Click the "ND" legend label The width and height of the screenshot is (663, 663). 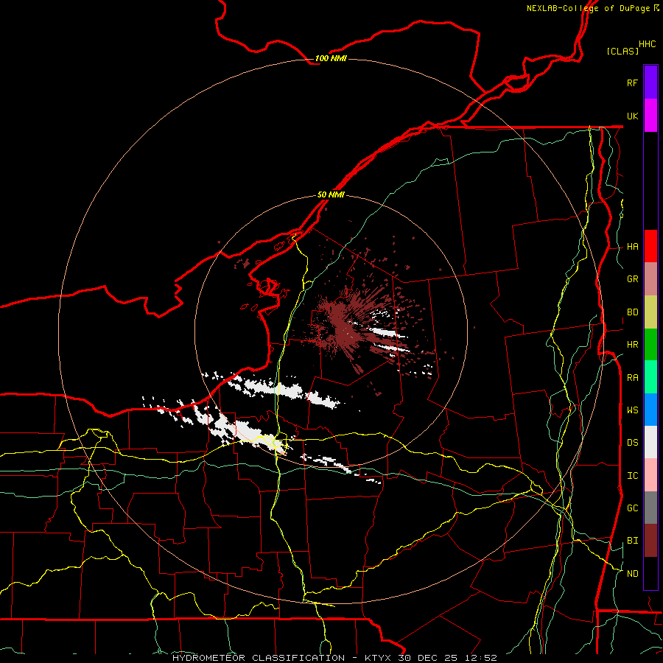click(x=632, y=574)
